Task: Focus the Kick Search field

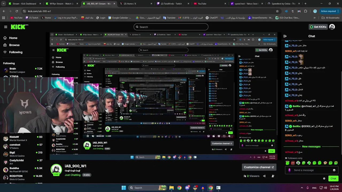Action: pos(171,27)
